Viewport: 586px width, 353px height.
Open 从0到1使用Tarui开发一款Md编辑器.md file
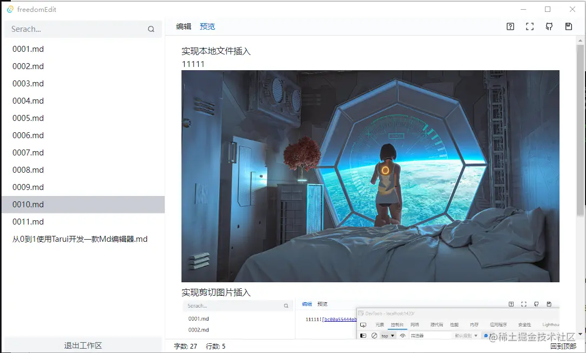point(83,239)
